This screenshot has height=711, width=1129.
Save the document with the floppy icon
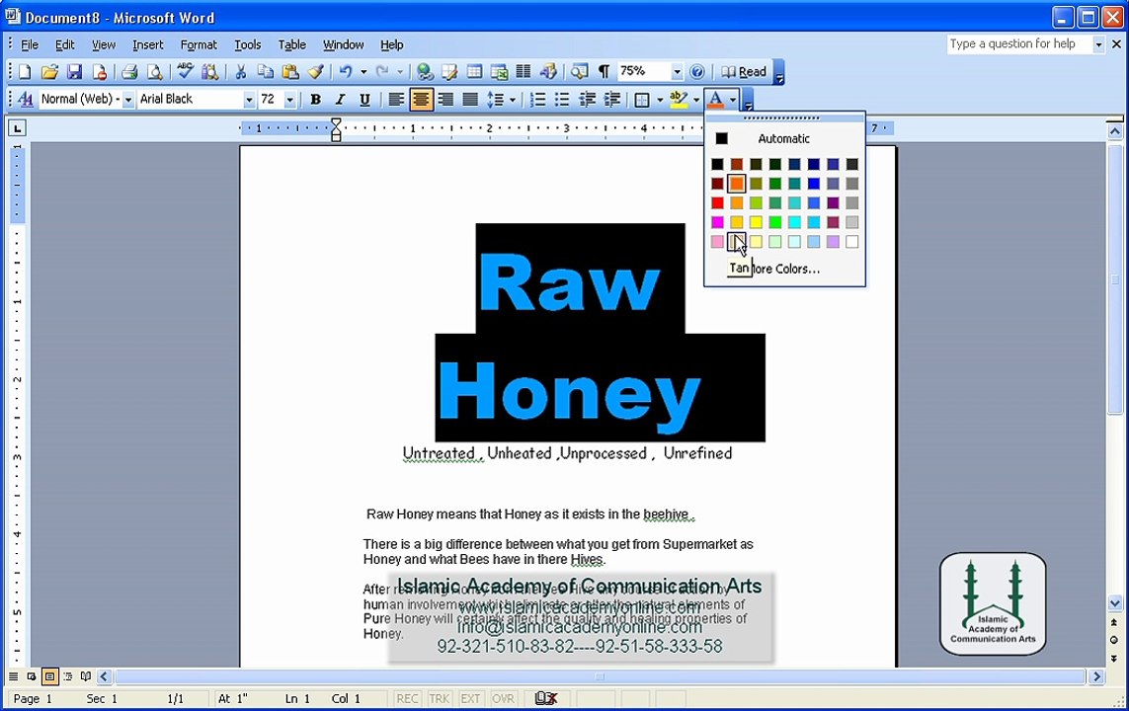click(74, 72)
